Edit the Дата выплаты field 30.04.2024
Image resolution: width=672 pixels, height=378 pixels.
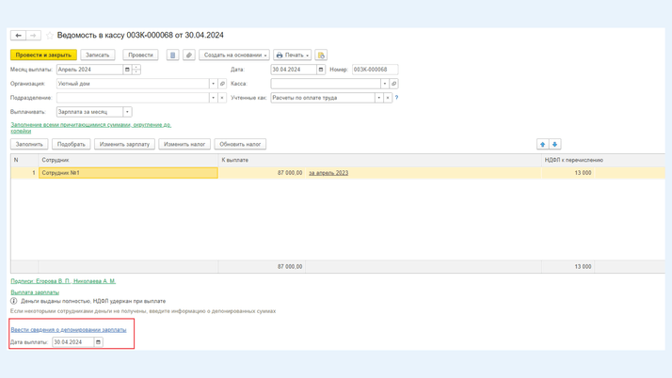coord(72,342)
